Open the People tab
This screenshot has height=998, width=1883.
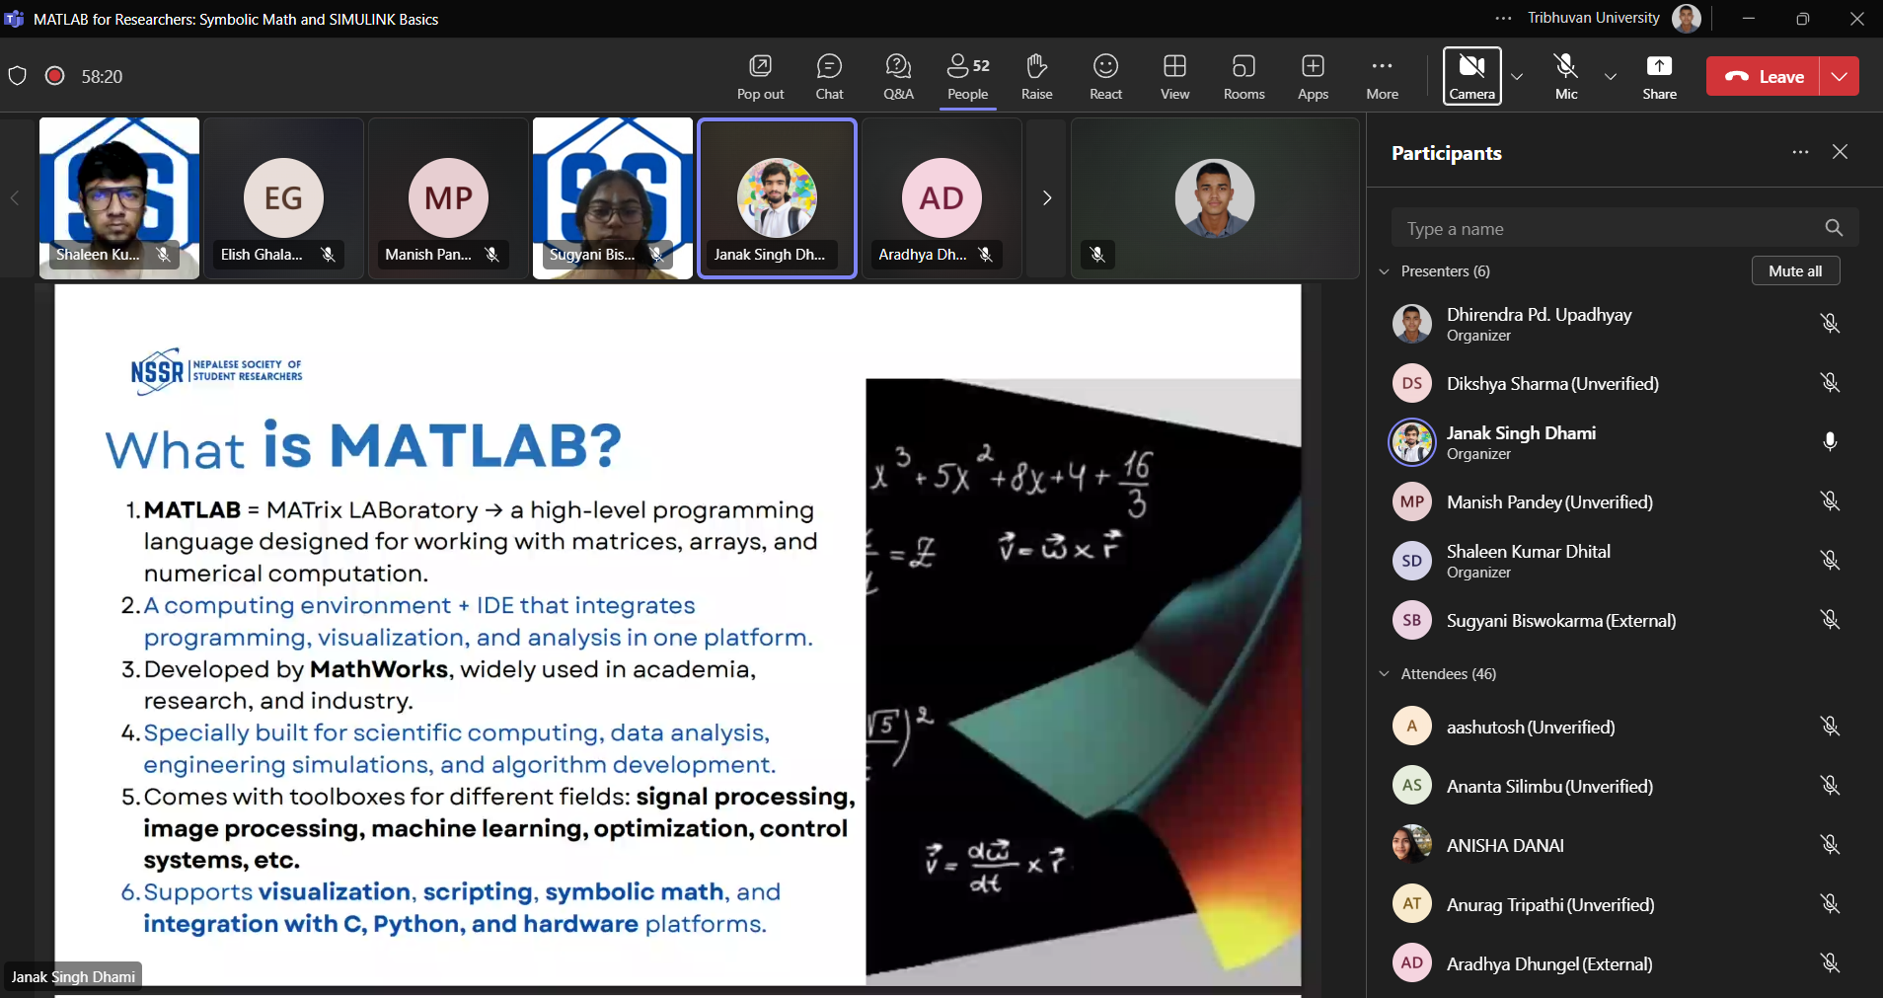pyautogui.click(x=967, y=77)
